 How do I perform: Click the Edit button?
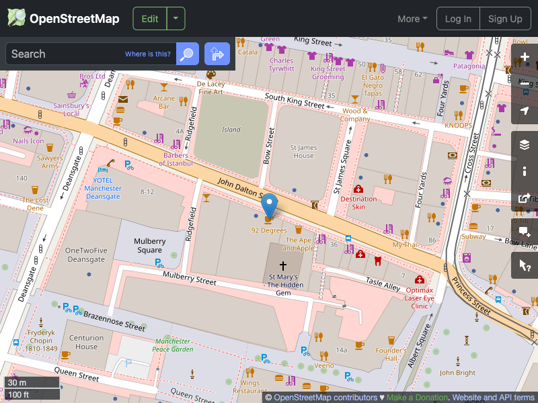point(149,19)
